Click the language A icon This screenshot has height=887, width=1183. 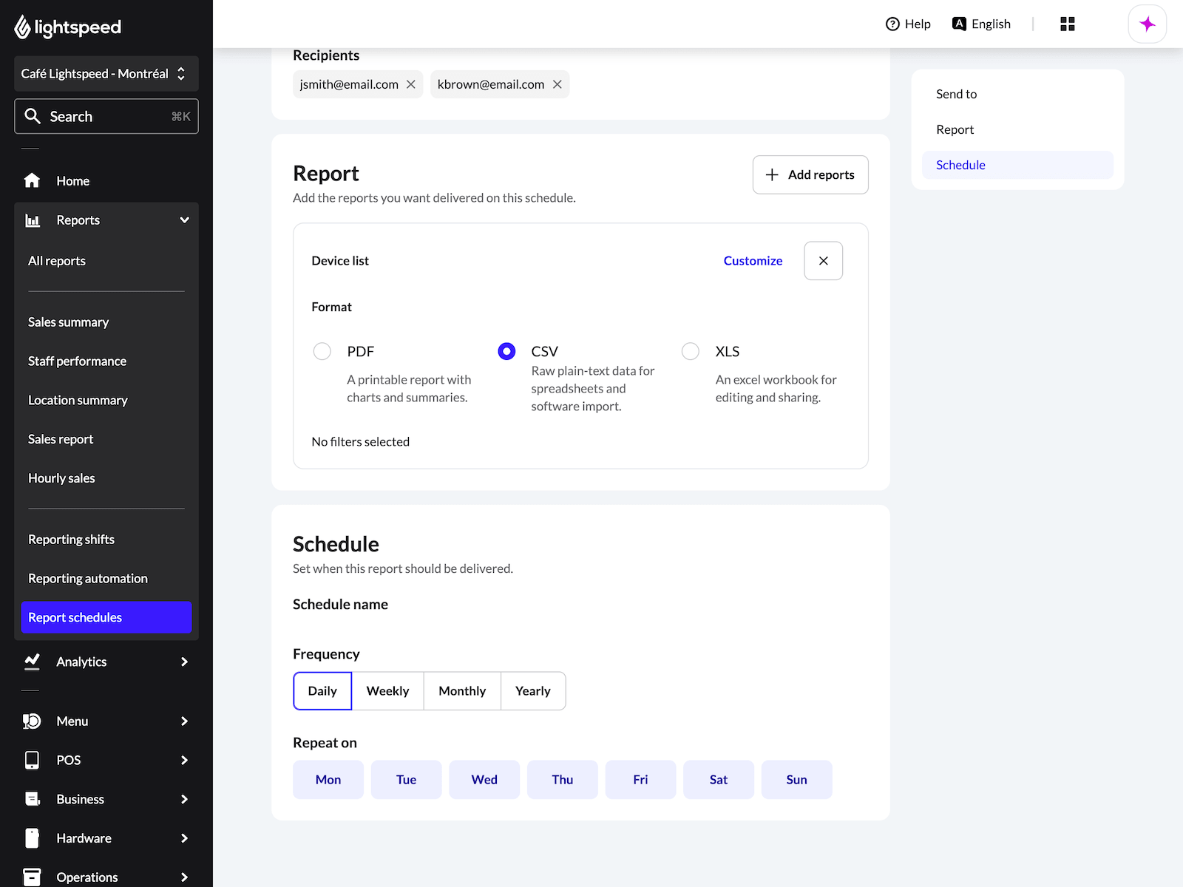959,24
